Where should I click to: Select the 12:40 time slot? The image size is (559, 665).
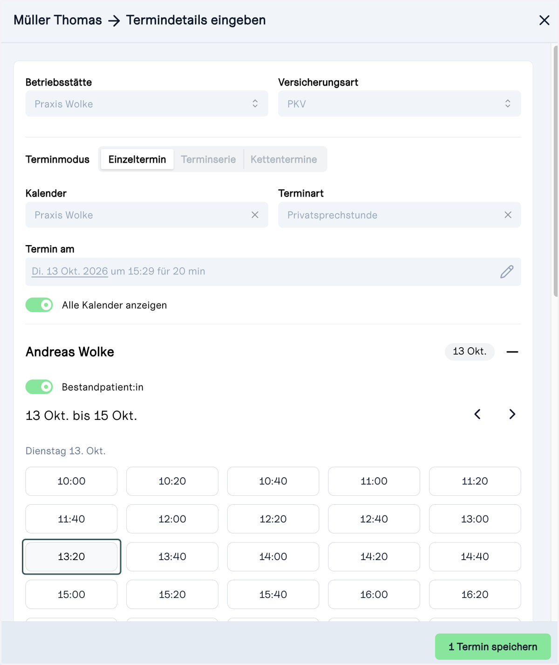coord(374,519)
